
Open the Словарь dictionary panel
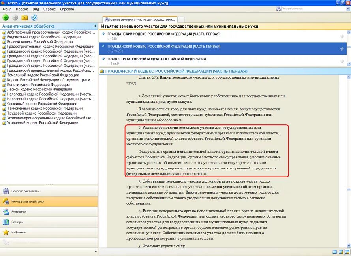pos(49,222)
